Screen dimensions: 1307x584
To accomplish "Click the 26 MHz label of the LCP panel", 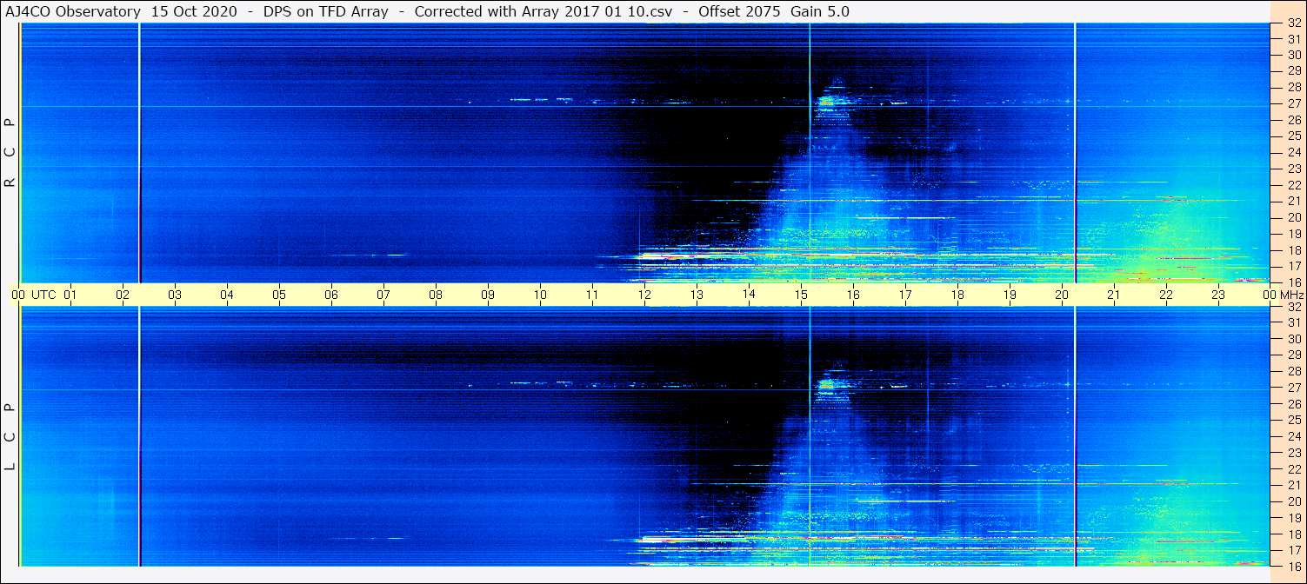I will (x=1294, y=404).
